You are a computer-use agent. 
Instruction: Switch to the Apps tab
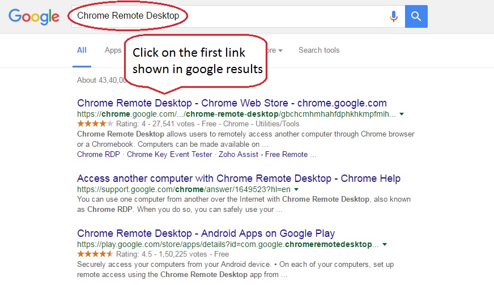pyautogui.click(x=113, y=50)
